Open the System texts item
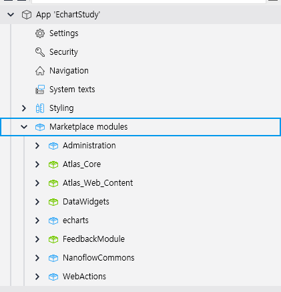Viewport: 281px width, 292px height. [72, 90]
